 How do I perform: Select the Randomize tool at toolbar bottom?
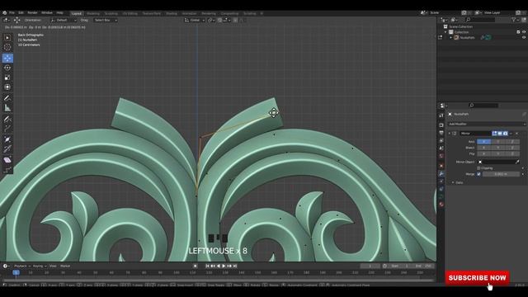(x=7, y=169)
